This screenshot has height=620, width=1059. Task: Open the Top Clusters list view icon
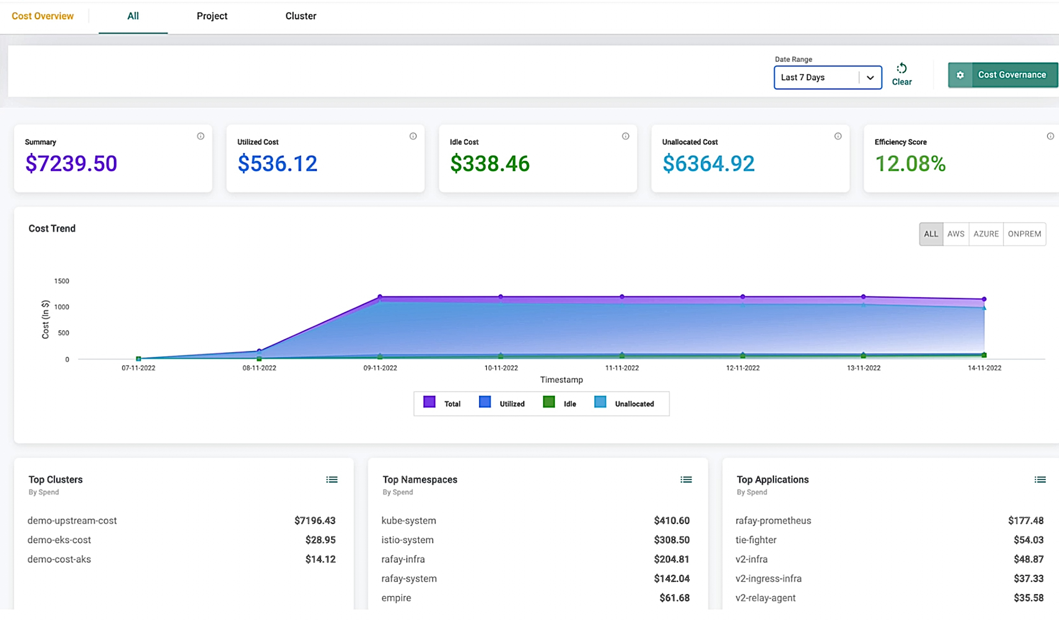click(332, 479)
